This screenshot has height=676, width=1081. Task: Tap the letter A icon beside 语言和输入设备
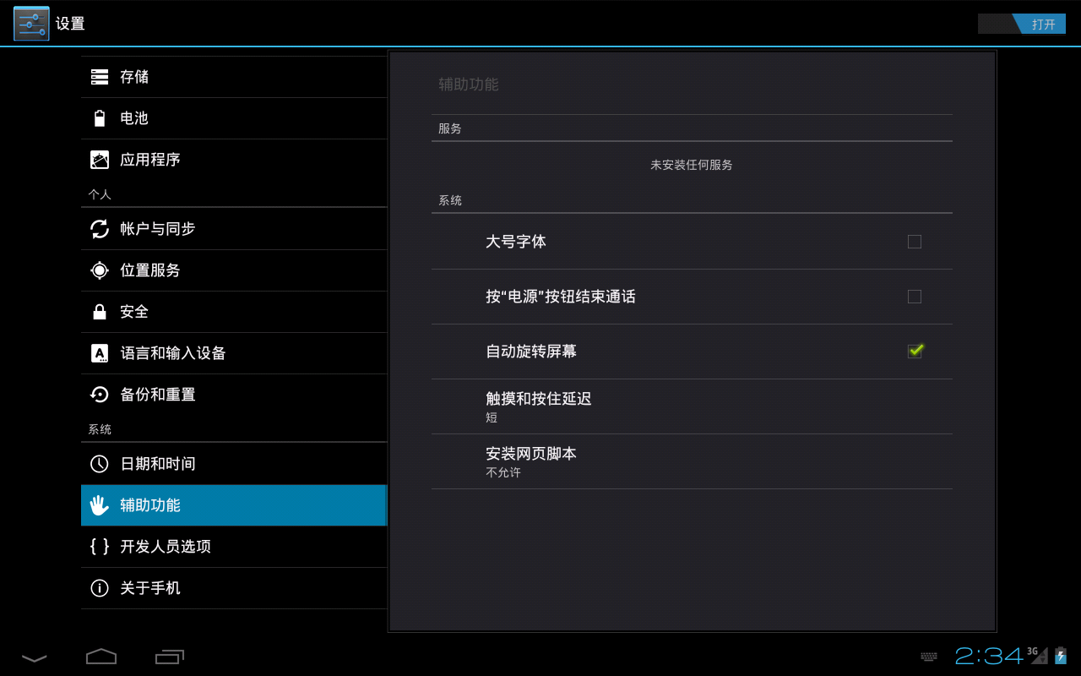point(100,353)
